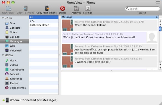The image size is (162, 105).
Task: Open the Settings toolbar icon
Action: (88, 9)
